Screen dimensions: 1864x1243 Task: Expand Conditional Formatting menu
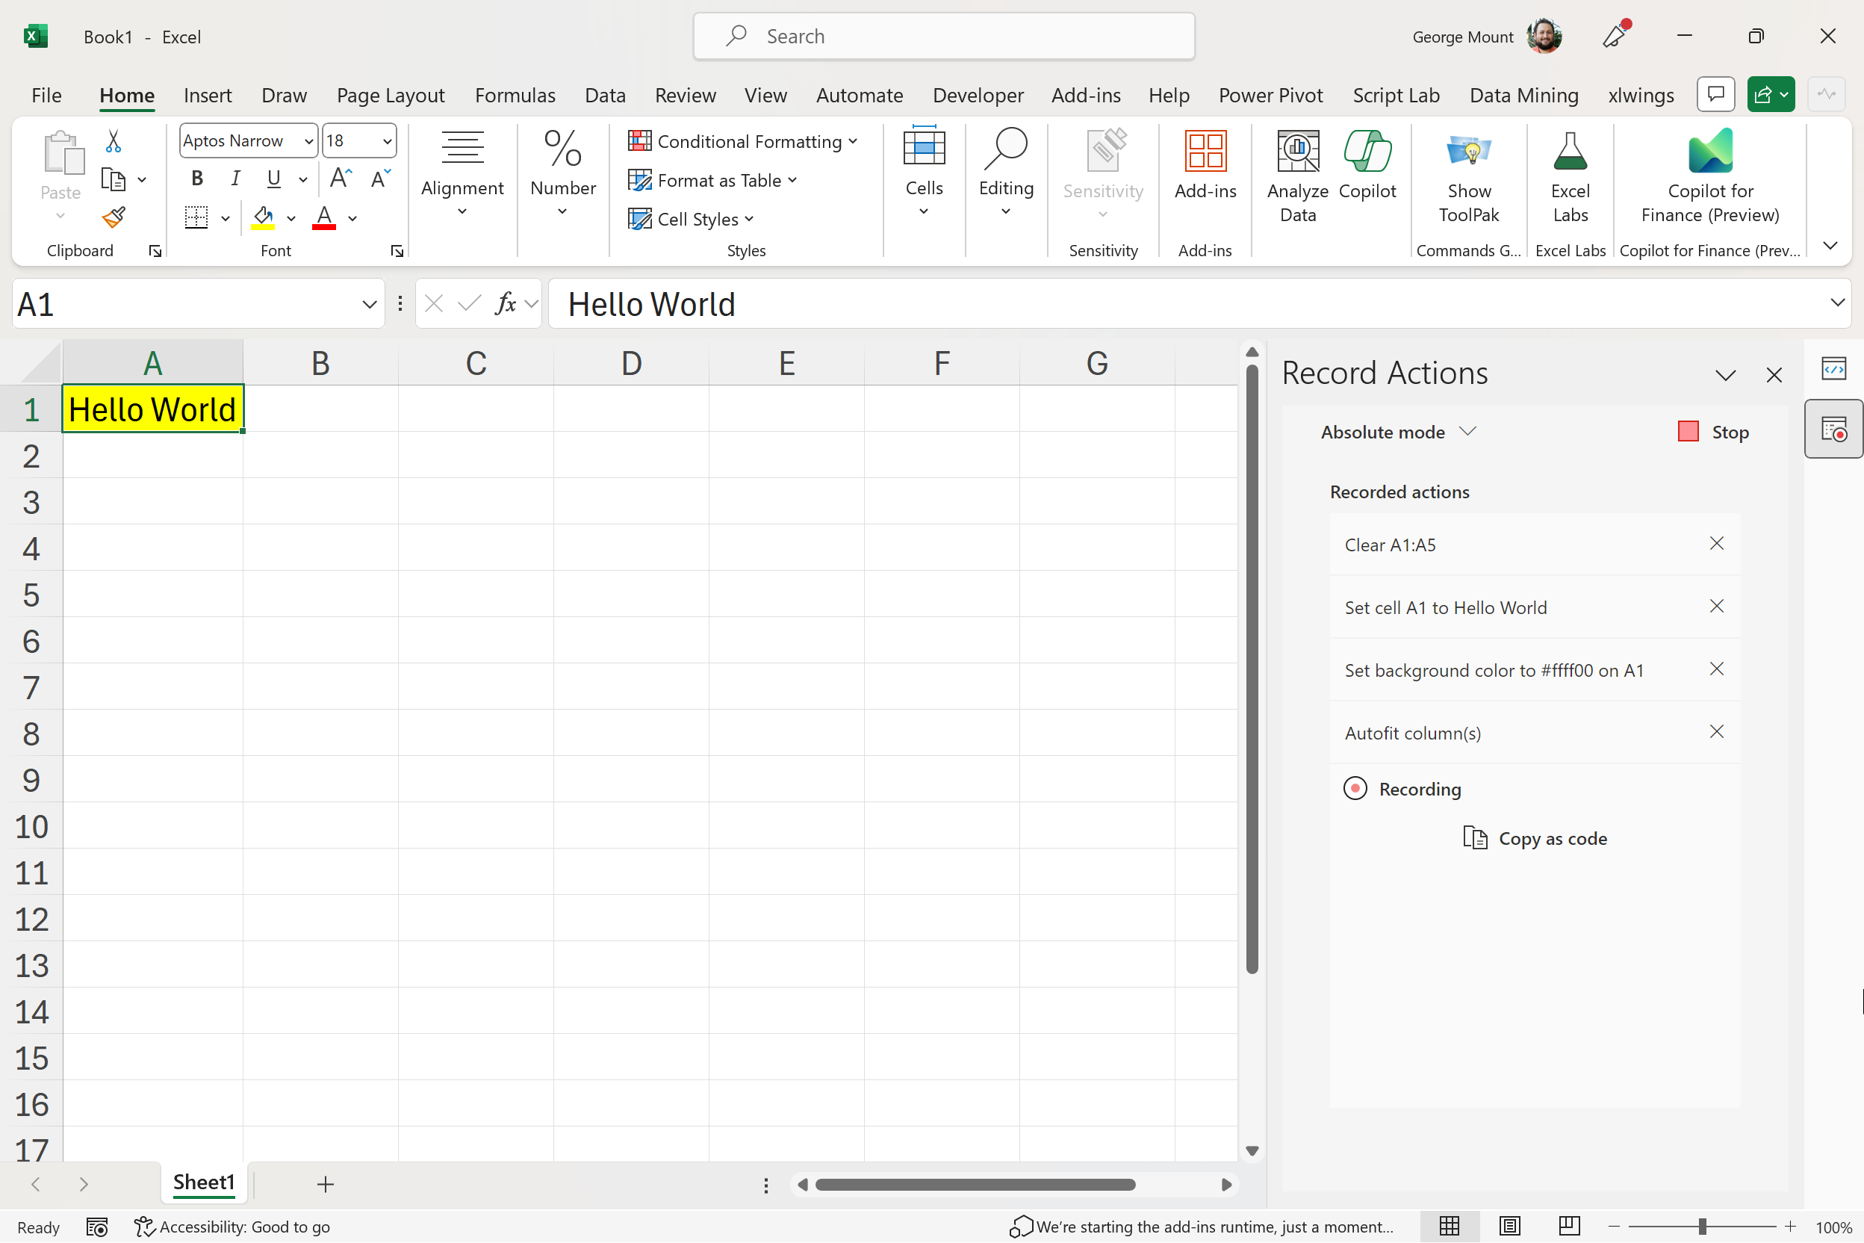pos(742,142)
